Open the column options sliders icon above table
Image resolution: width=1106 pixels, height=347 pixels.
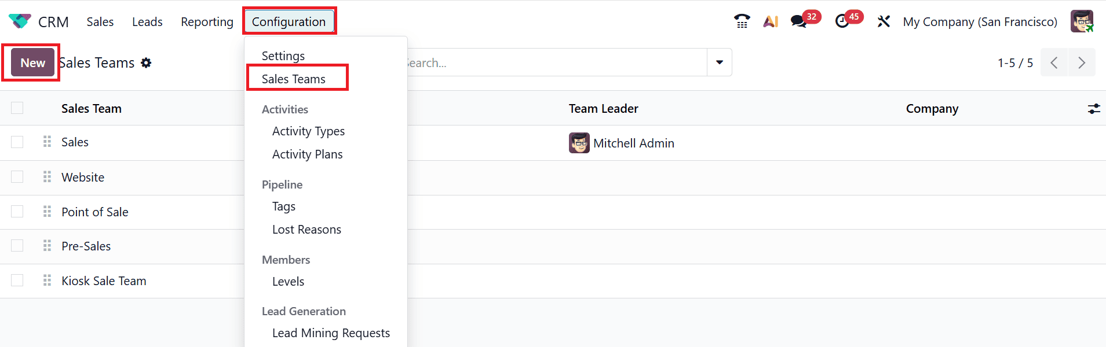click(1094, 108)
